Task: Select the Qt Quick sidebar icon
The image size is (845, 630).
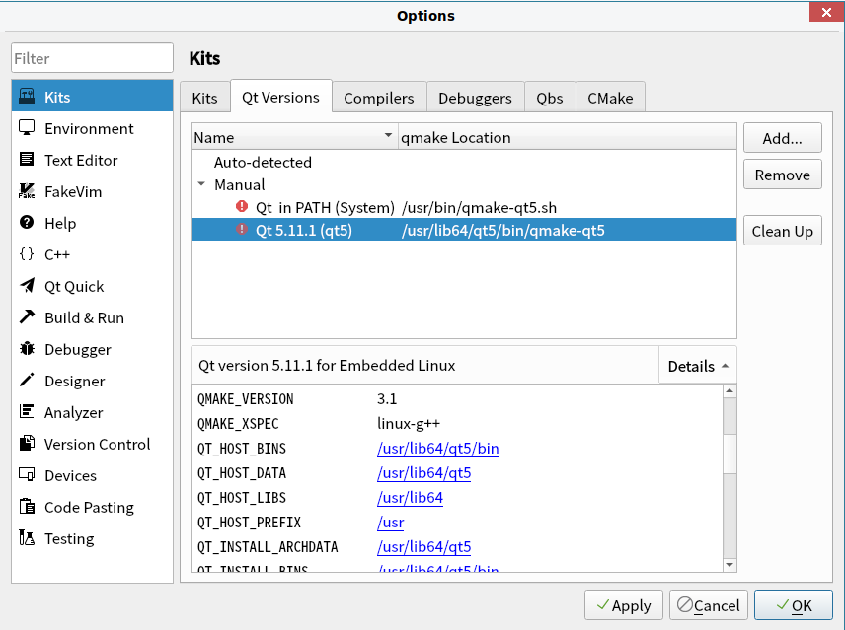Action: pyautogui.click(x=27, y=286)
